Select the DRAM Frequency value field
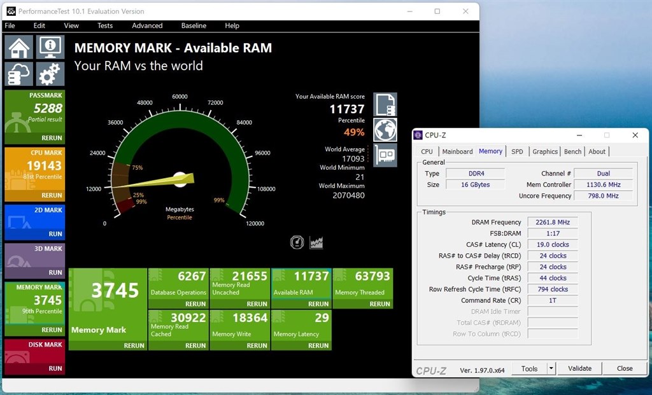Image resolution: width=652 pixels, height=395 pixels. coord(553,222)
